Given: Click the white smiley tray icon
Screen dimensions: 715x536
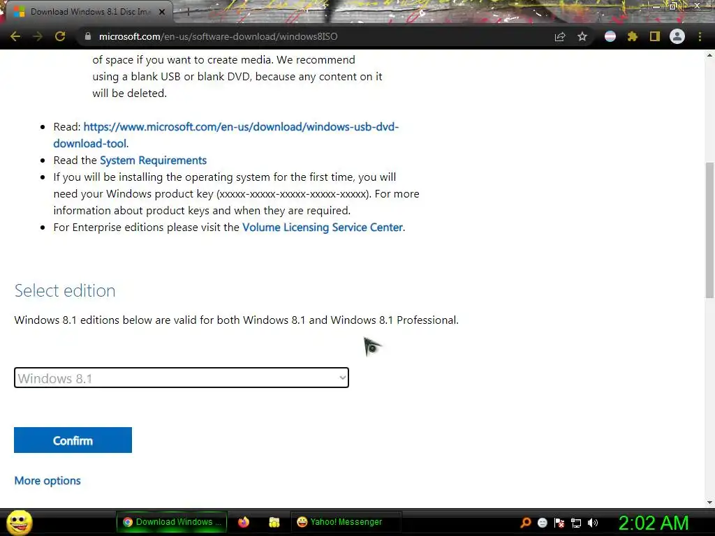Looking at the screenshot, I should (542, 523).
